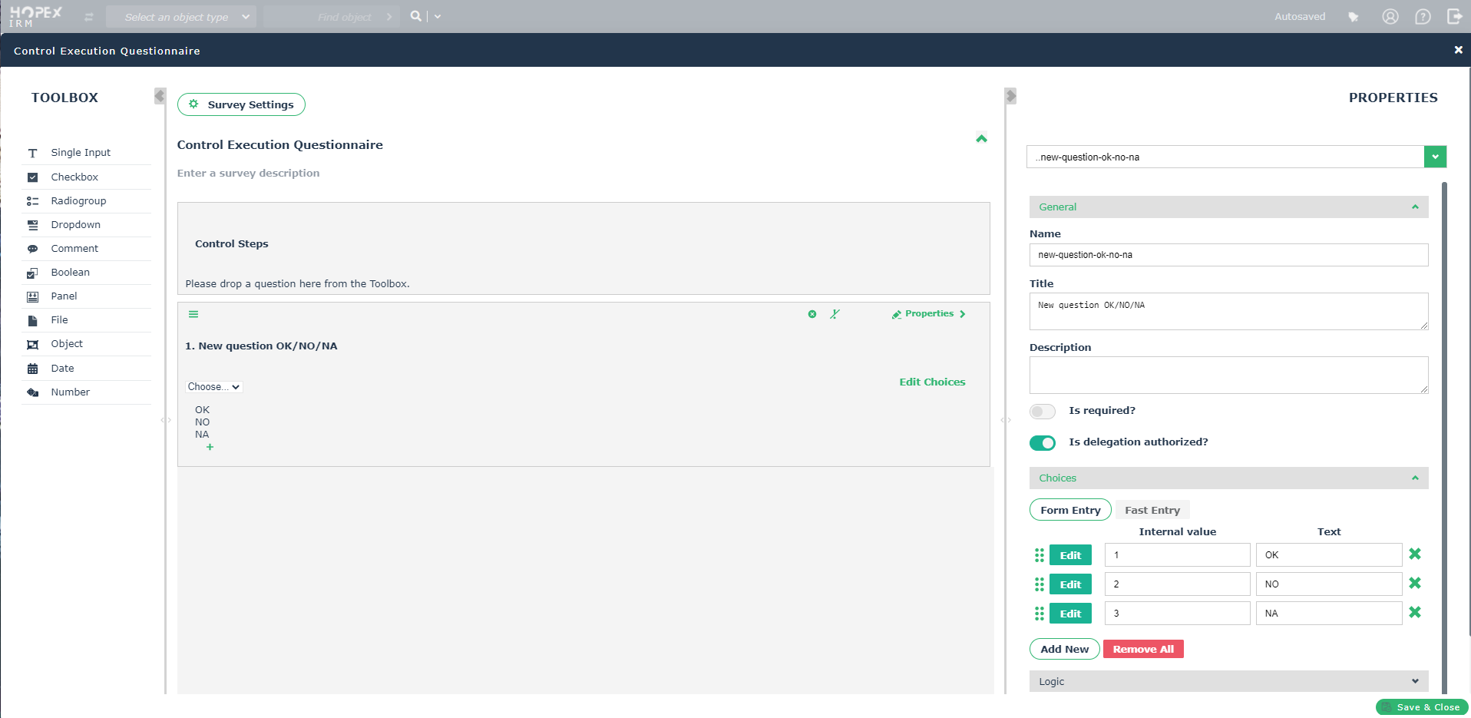Open the question selector dropdown in Properties
The image size is (1471, 718).
1435,157
